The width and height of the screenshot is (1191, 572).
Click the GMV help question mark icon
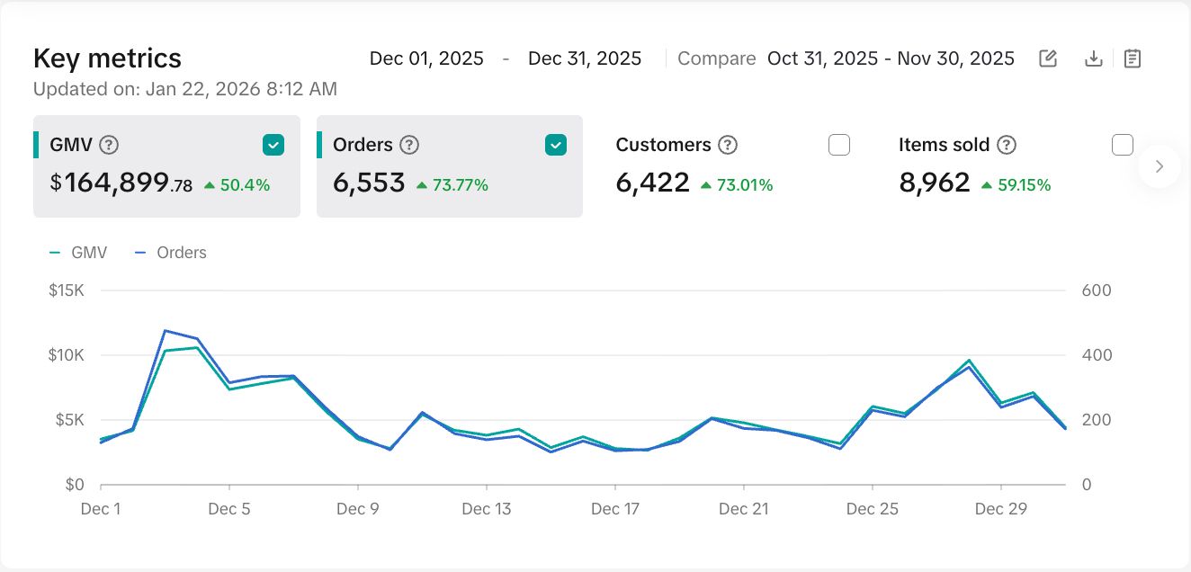coord(109,145)
